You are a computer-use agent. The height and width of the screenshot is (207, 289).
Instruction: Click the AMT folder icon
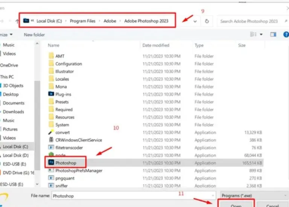click(51, 55)
